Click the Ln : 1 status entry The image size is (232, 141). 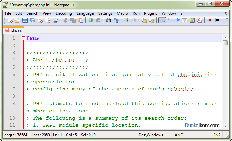(x=57, y=135)
